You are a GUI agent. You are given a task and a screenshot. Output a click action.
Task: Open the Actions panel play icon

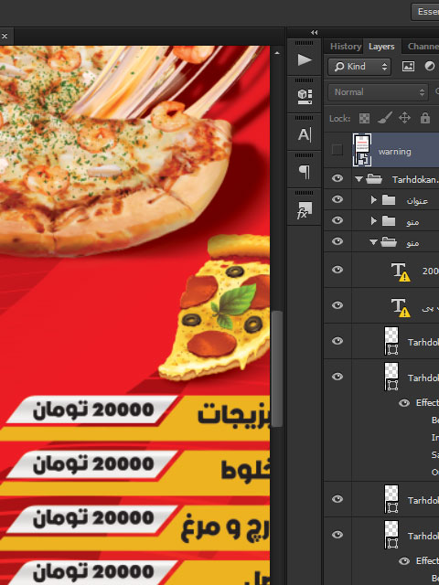305,59
